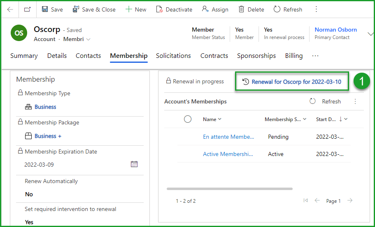Open Account's Memberships more options menu
Screen dimensions: 375x227
(x=355, y=101)
